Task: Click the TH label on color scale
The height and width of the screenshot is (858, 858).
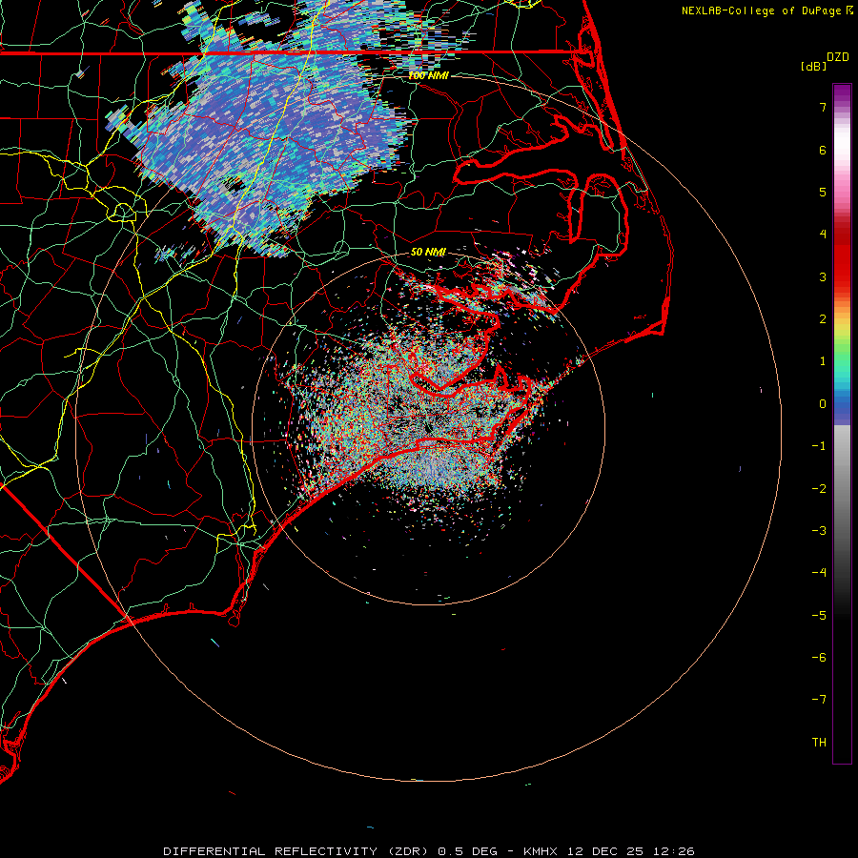Action: [819, 743]
